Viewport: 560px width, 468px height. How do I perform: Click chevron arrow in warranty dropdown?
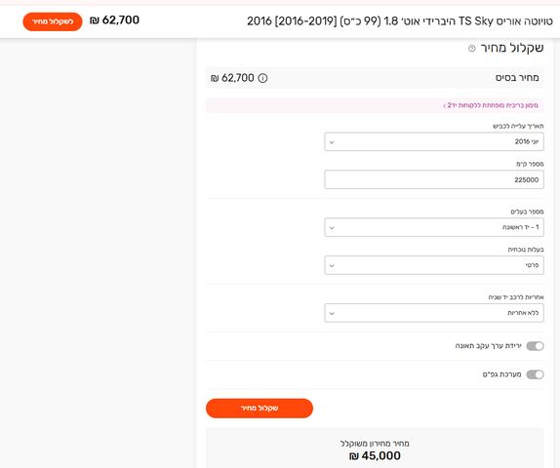coord(332,313)
